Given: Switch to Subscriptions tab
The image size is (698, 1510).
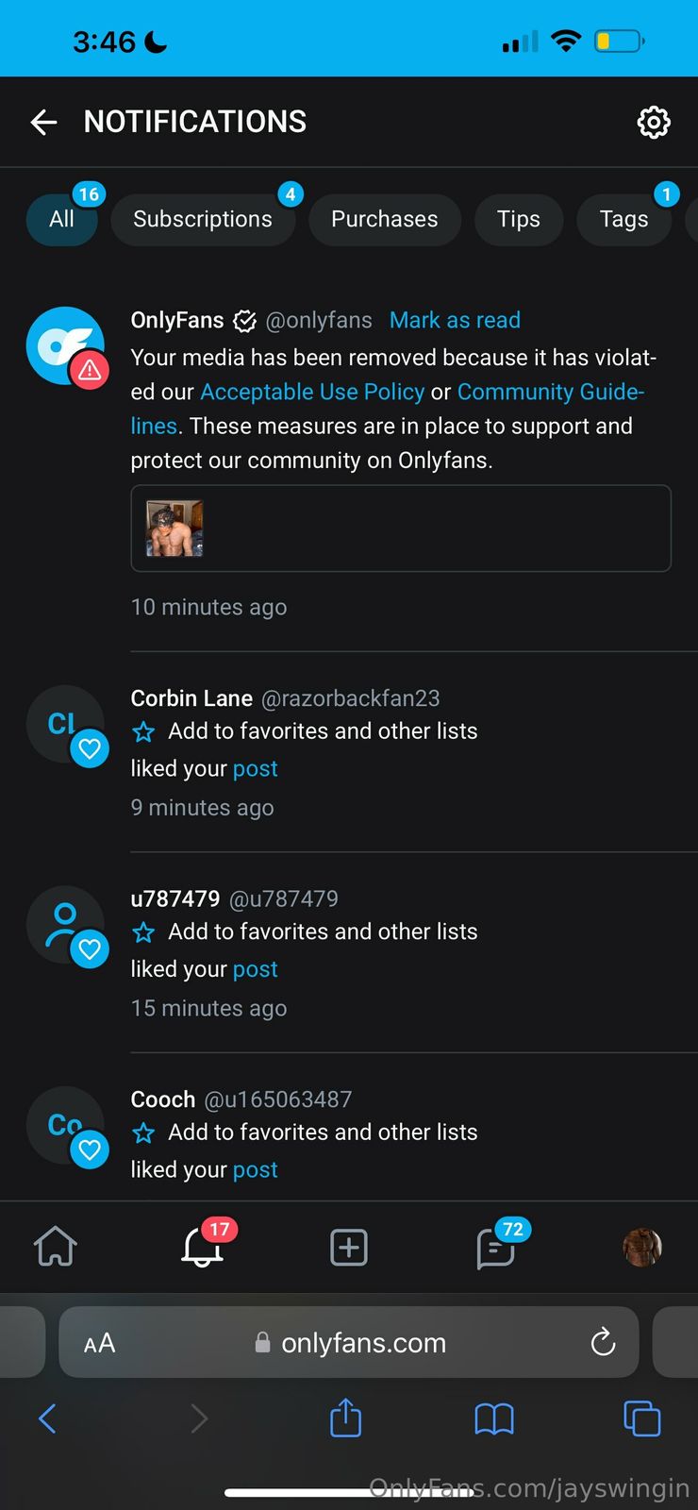Looking at the screenshot, I should coord(203,219).
